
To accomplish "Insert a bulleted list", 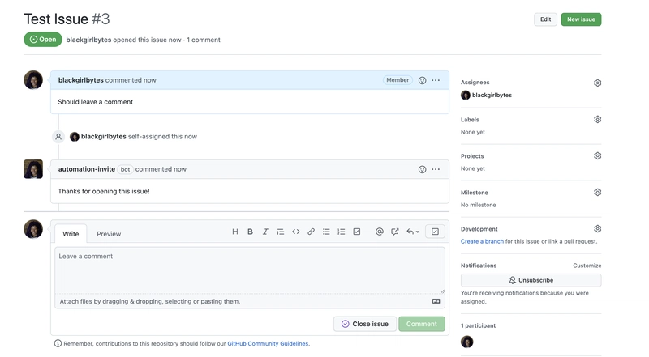I will click(x=326, y=232).
